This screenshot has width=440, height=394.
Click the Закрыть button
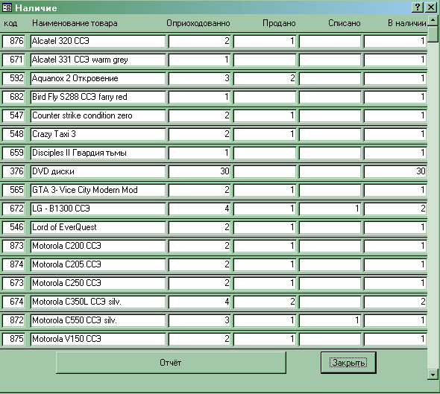(348, 363)
